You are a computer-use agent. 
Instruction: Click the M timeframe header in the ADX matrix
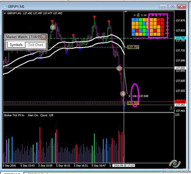point(134,15)
